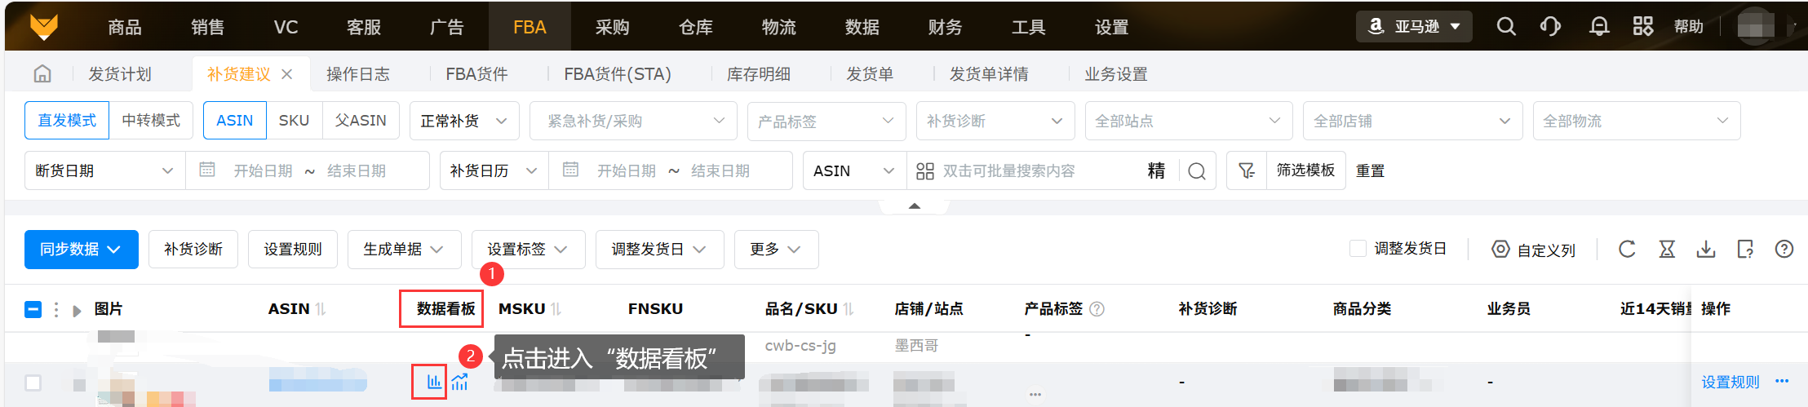This screenshot has height=407, width=1808.
Task: Click the refresh icon
Action: (1627, 250)
